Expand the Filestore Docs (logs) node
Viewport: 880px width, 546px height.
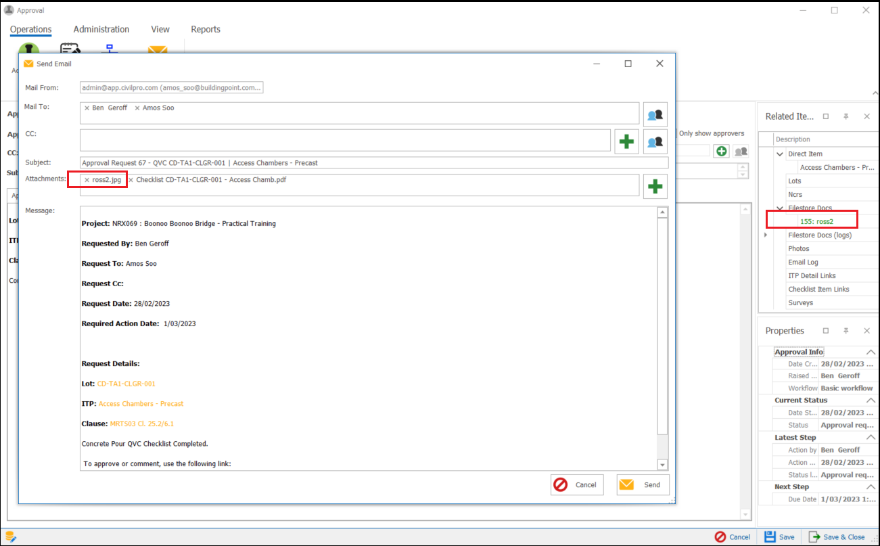click(x=765, y=235)
